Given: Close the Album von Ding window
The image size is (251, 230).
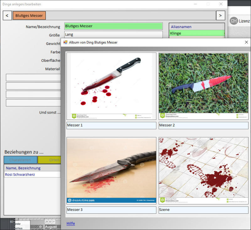Looking at the screenshot, I should click(246, 42).
